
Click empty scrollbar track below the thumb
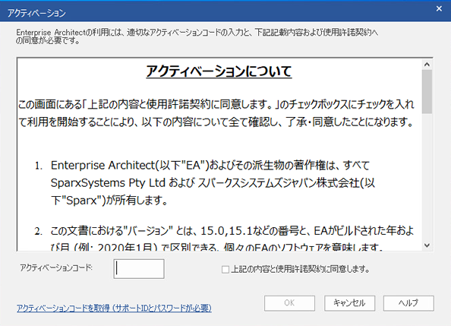427,177
